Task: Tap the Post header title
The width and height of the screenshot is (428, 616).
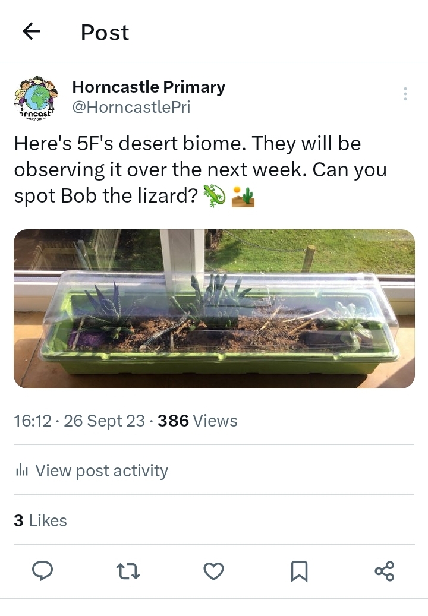Action: [105, 32]
